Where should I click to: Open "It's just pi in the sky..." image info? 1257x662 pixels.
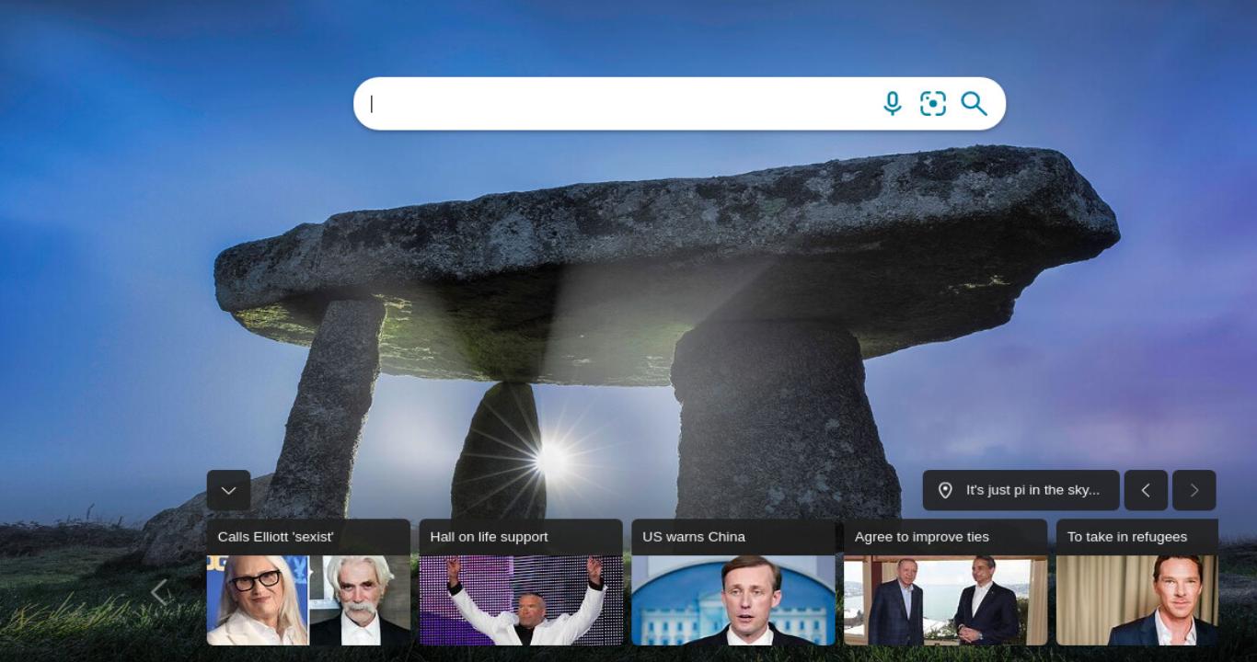point(1021,490)
